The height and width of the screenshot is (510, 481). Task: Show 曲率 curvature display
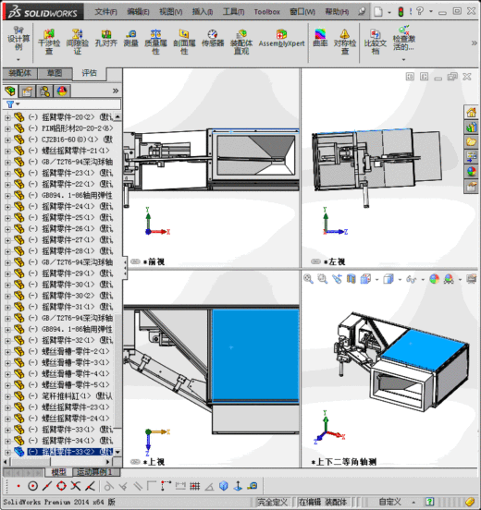(x=320, y=38)
